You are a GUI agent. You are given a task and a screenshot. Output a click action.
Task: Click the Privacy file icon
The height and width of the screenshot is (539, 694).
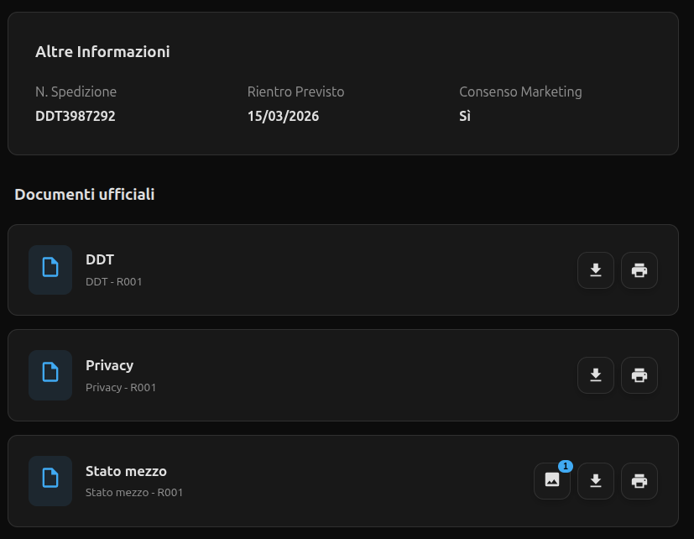(x=50, y=375)
